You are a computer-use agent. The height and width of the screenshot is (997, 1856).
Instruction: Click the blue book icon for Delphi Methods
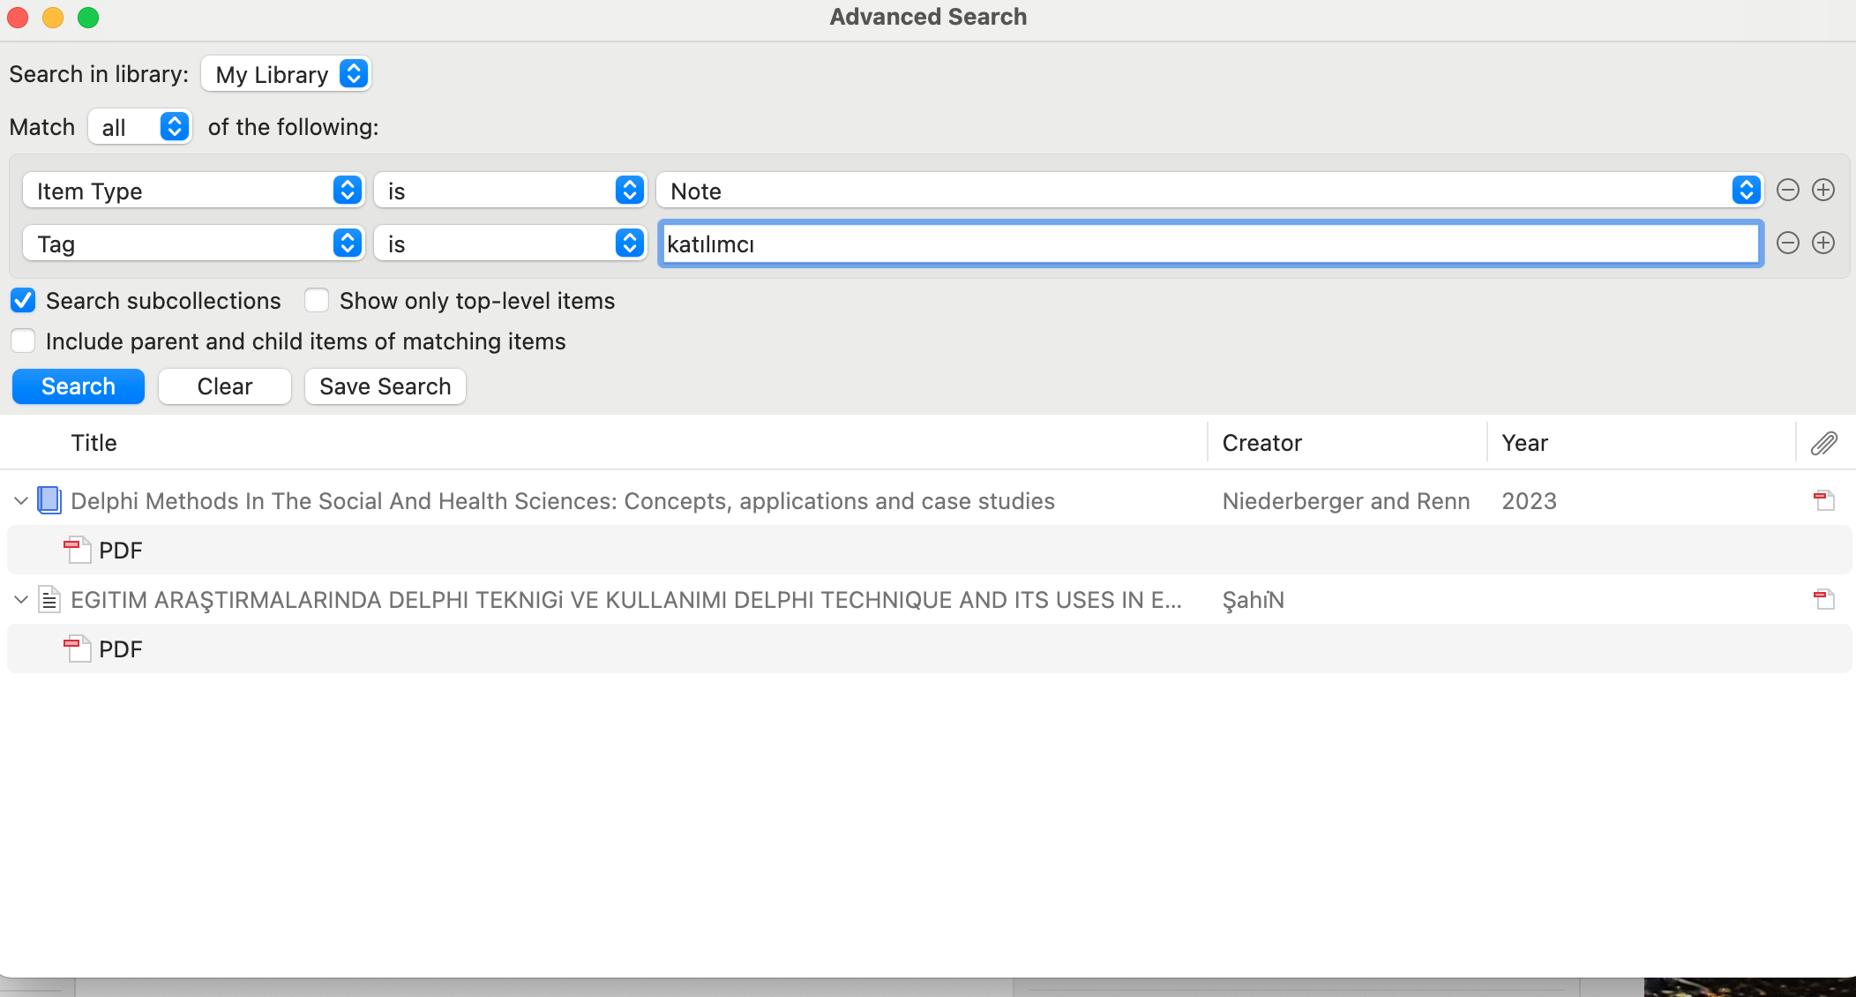(49, 501)
